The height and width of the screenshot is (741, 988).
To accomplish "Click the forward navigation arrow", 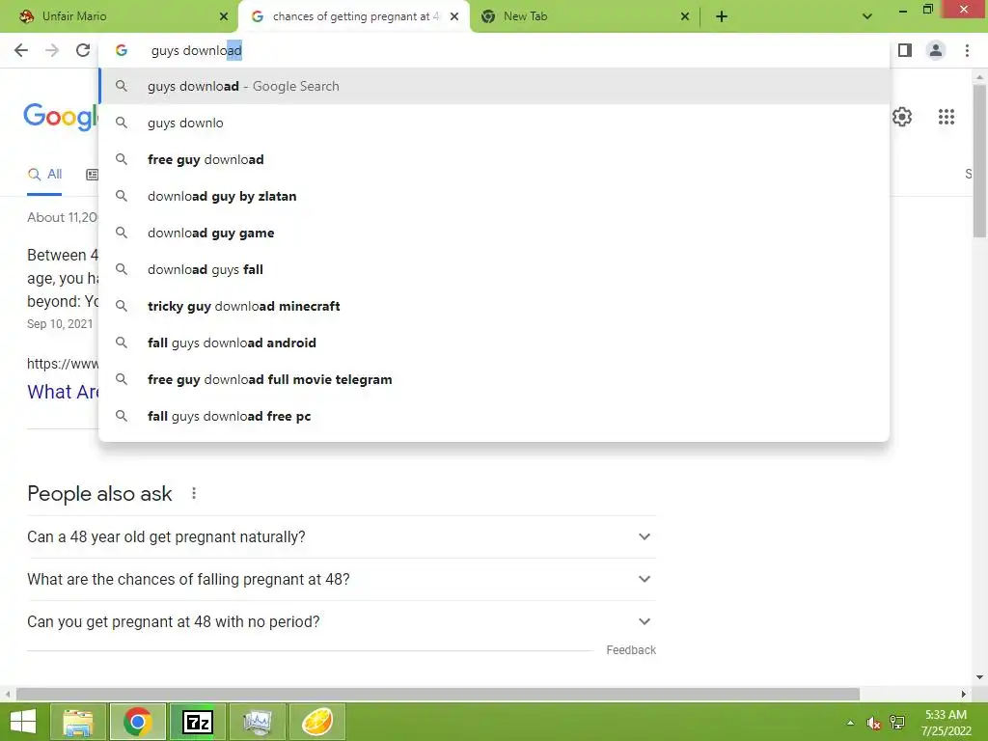I will point(52,50).
